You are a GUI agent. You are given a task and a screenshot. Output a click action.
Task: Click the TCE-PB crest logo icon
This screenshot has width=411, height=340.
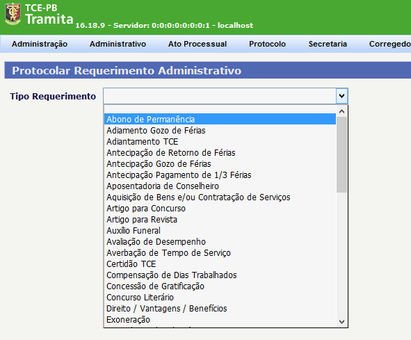click(x=13, y=14)
